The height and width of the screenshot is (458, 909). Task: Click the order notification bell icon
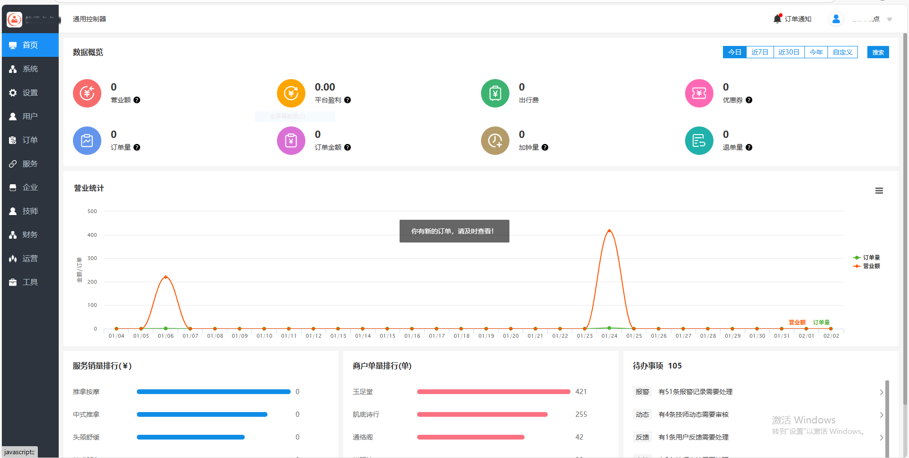point(777,19)
